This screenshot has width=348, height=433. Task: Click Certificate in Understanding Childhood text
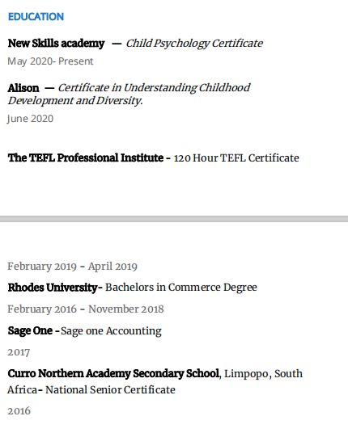(x=154, y=88)
